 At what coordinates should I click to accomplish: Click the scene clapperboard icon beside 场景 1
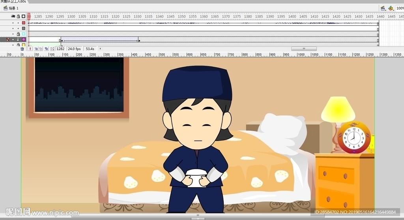tap(6, 8)
